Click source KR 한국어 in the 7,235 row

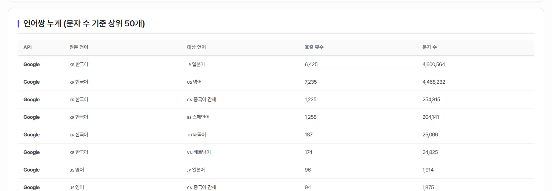79,82
